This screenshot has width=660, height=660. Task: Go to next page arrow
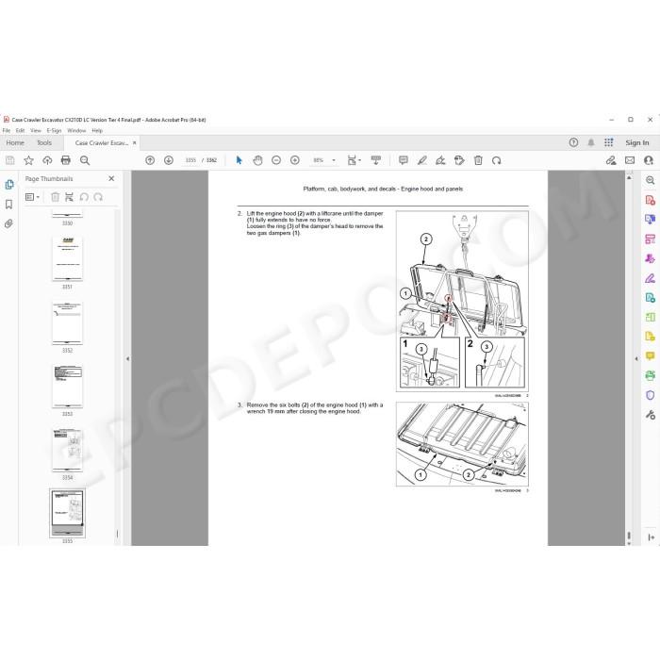click(169, 160)
